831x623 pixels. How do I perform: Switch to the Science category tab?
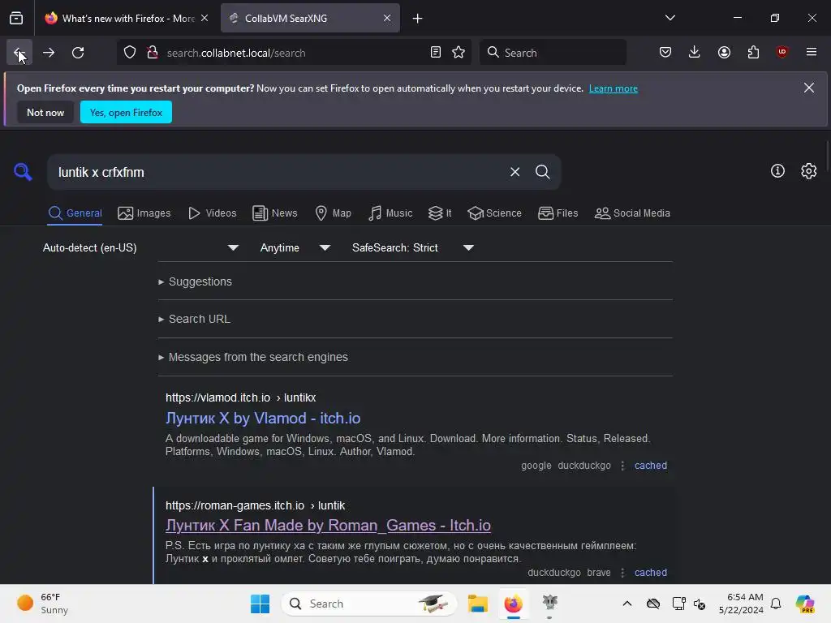point(494,213)
